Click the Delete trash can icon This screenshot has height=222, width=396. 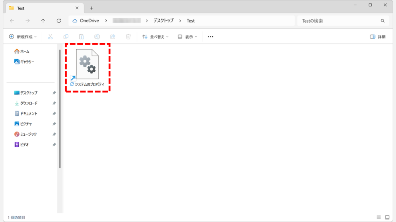pos(128,37)
